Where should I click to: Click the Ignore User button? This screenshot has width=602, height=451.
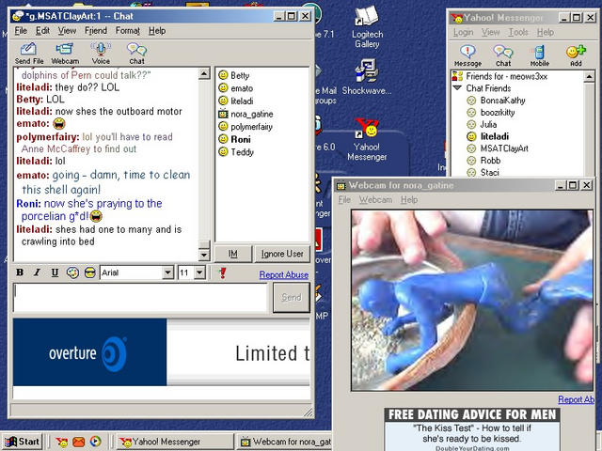282,254
